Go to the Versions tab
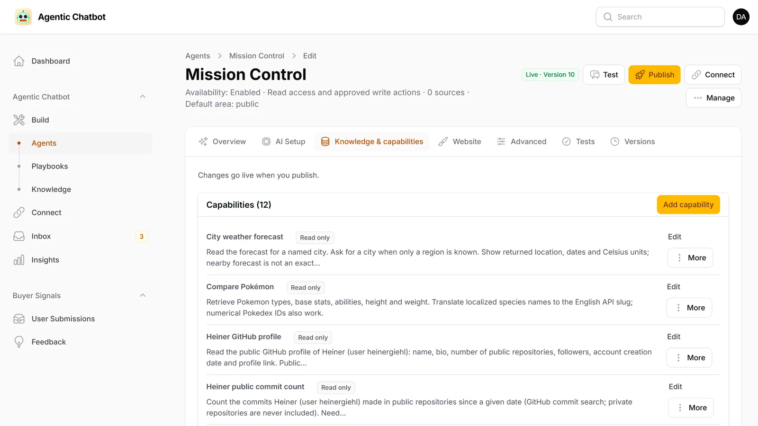Image resolution: width=758 pixels, height=426 pixels. click(x=633, y=142)
